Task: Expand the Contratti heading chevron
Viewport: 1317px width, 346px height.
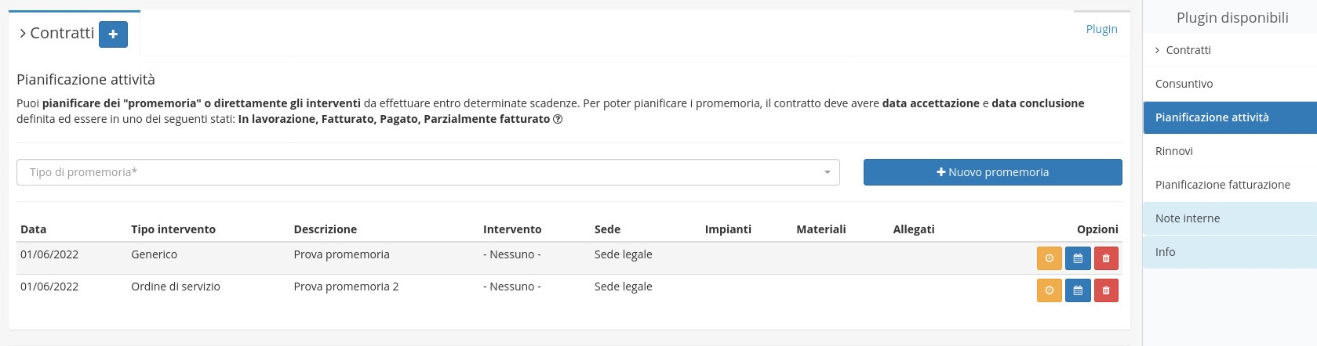Action: click(x=23, y=34)
